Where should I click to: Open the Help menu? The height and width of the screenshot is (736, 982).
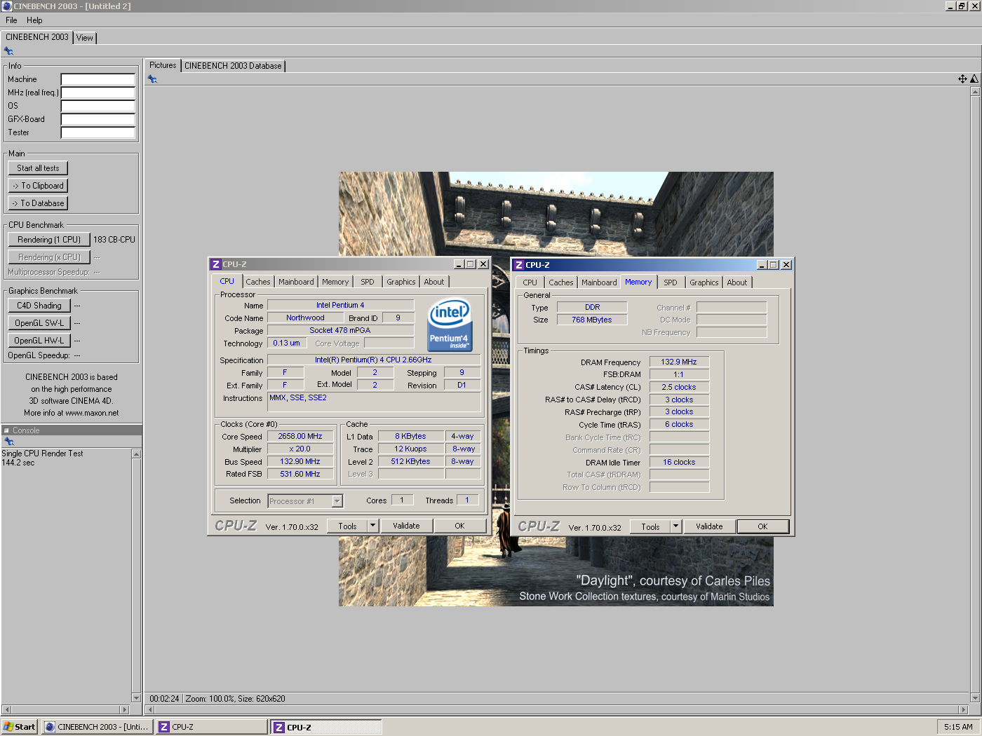point(34,20)
